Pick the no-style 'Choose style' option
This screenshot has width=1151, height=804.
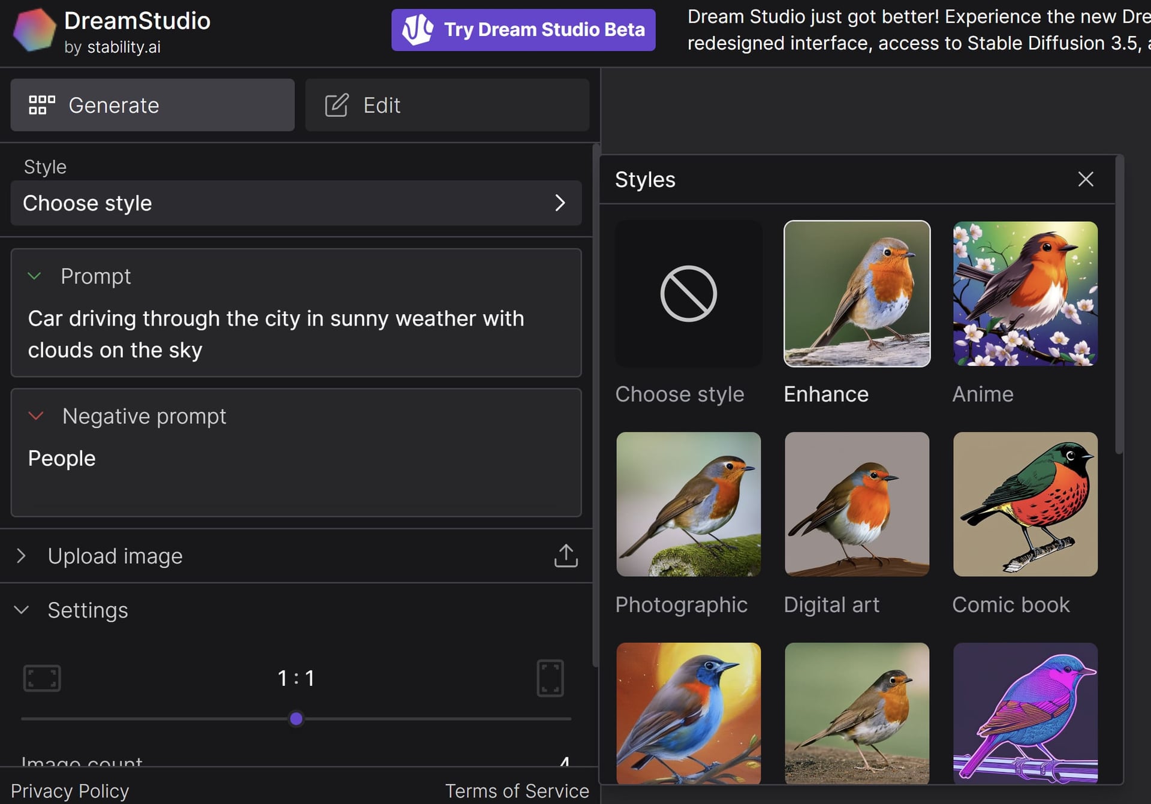click(x=688, y=294)
